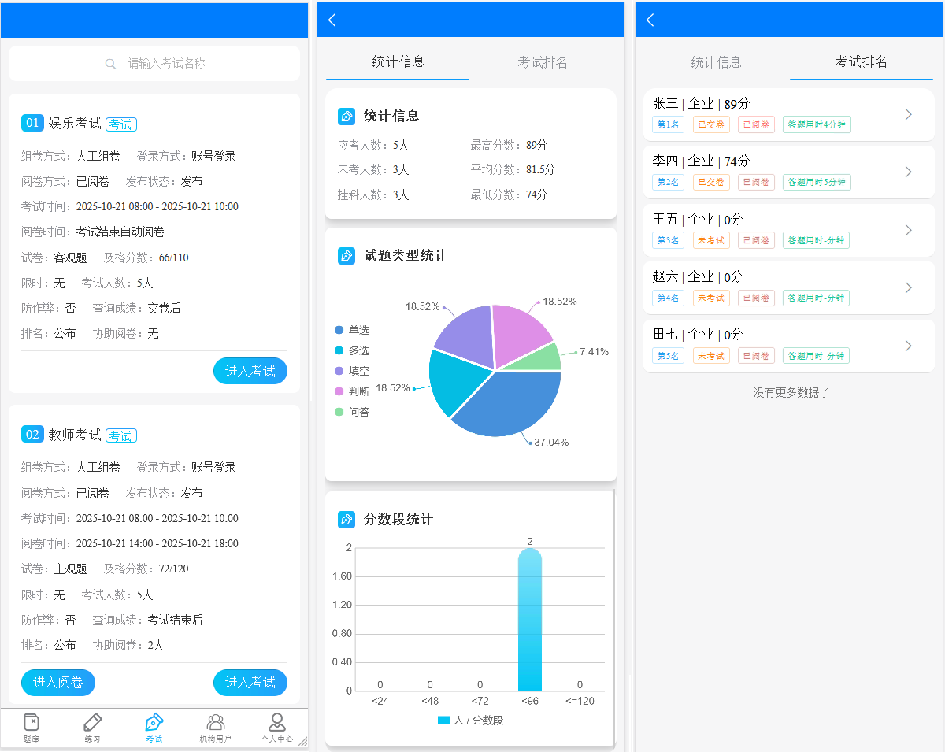The width and height of the screenshot is (945, 752).
Task: Expand 李四 ranking entry chevron
Action: click(x=908, y=172)
